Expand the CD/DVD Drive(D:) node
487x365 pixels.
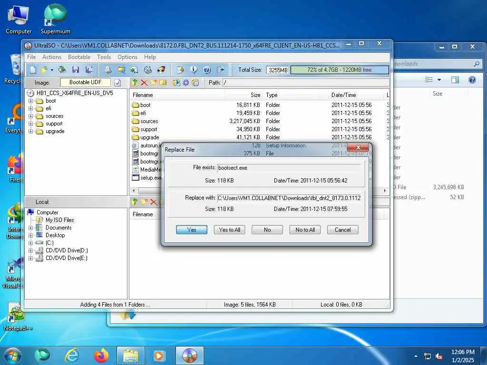[x=30, y=250]
